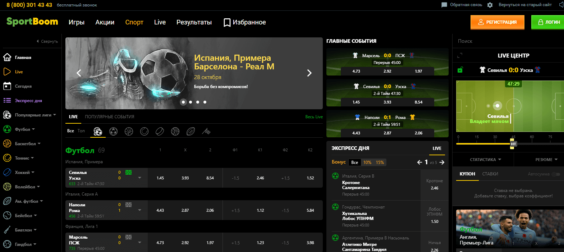Expand more markets for Наполи–Рома
The image size is (564, 252).
(x=139, y=210)
